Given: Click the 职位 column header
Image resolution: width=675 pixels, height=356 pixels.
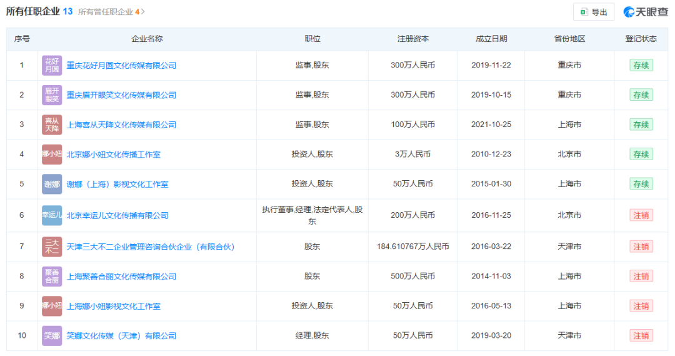Looking at the screenshot, I should 312,39.
